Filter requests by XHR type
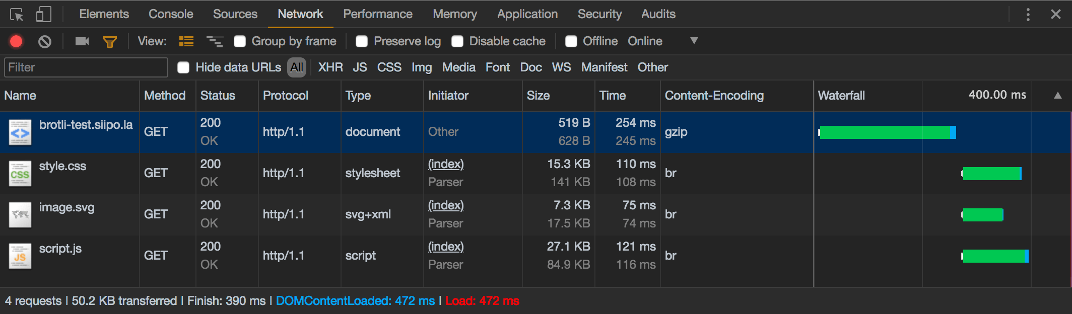 (x=330, y=67)
